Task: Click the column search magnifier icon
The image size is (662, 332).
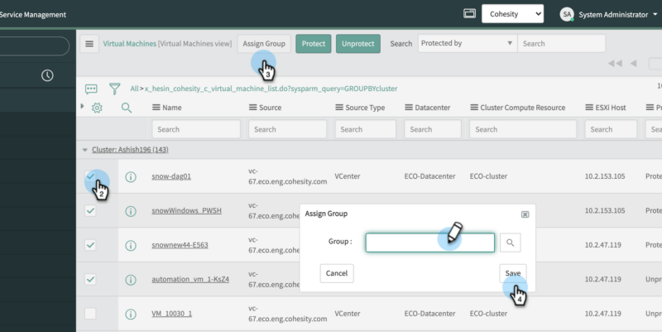Action: coord(127,108)
